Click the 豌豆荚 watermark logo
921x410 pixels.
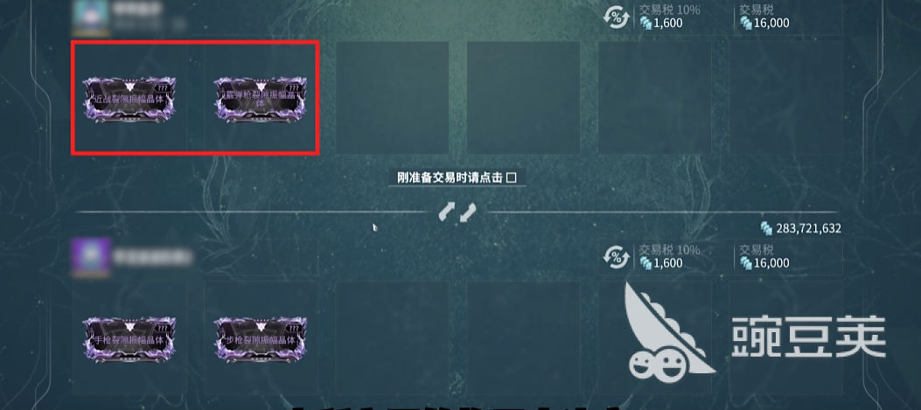[x=755, y=332]
